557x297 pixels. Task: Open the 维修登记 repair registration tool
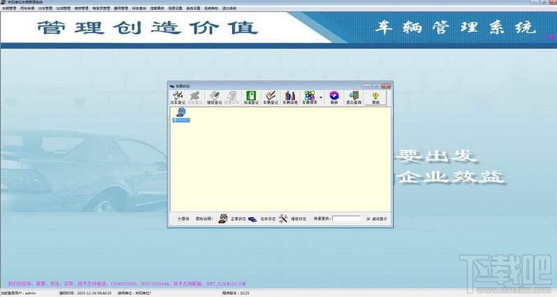[214, 98]
